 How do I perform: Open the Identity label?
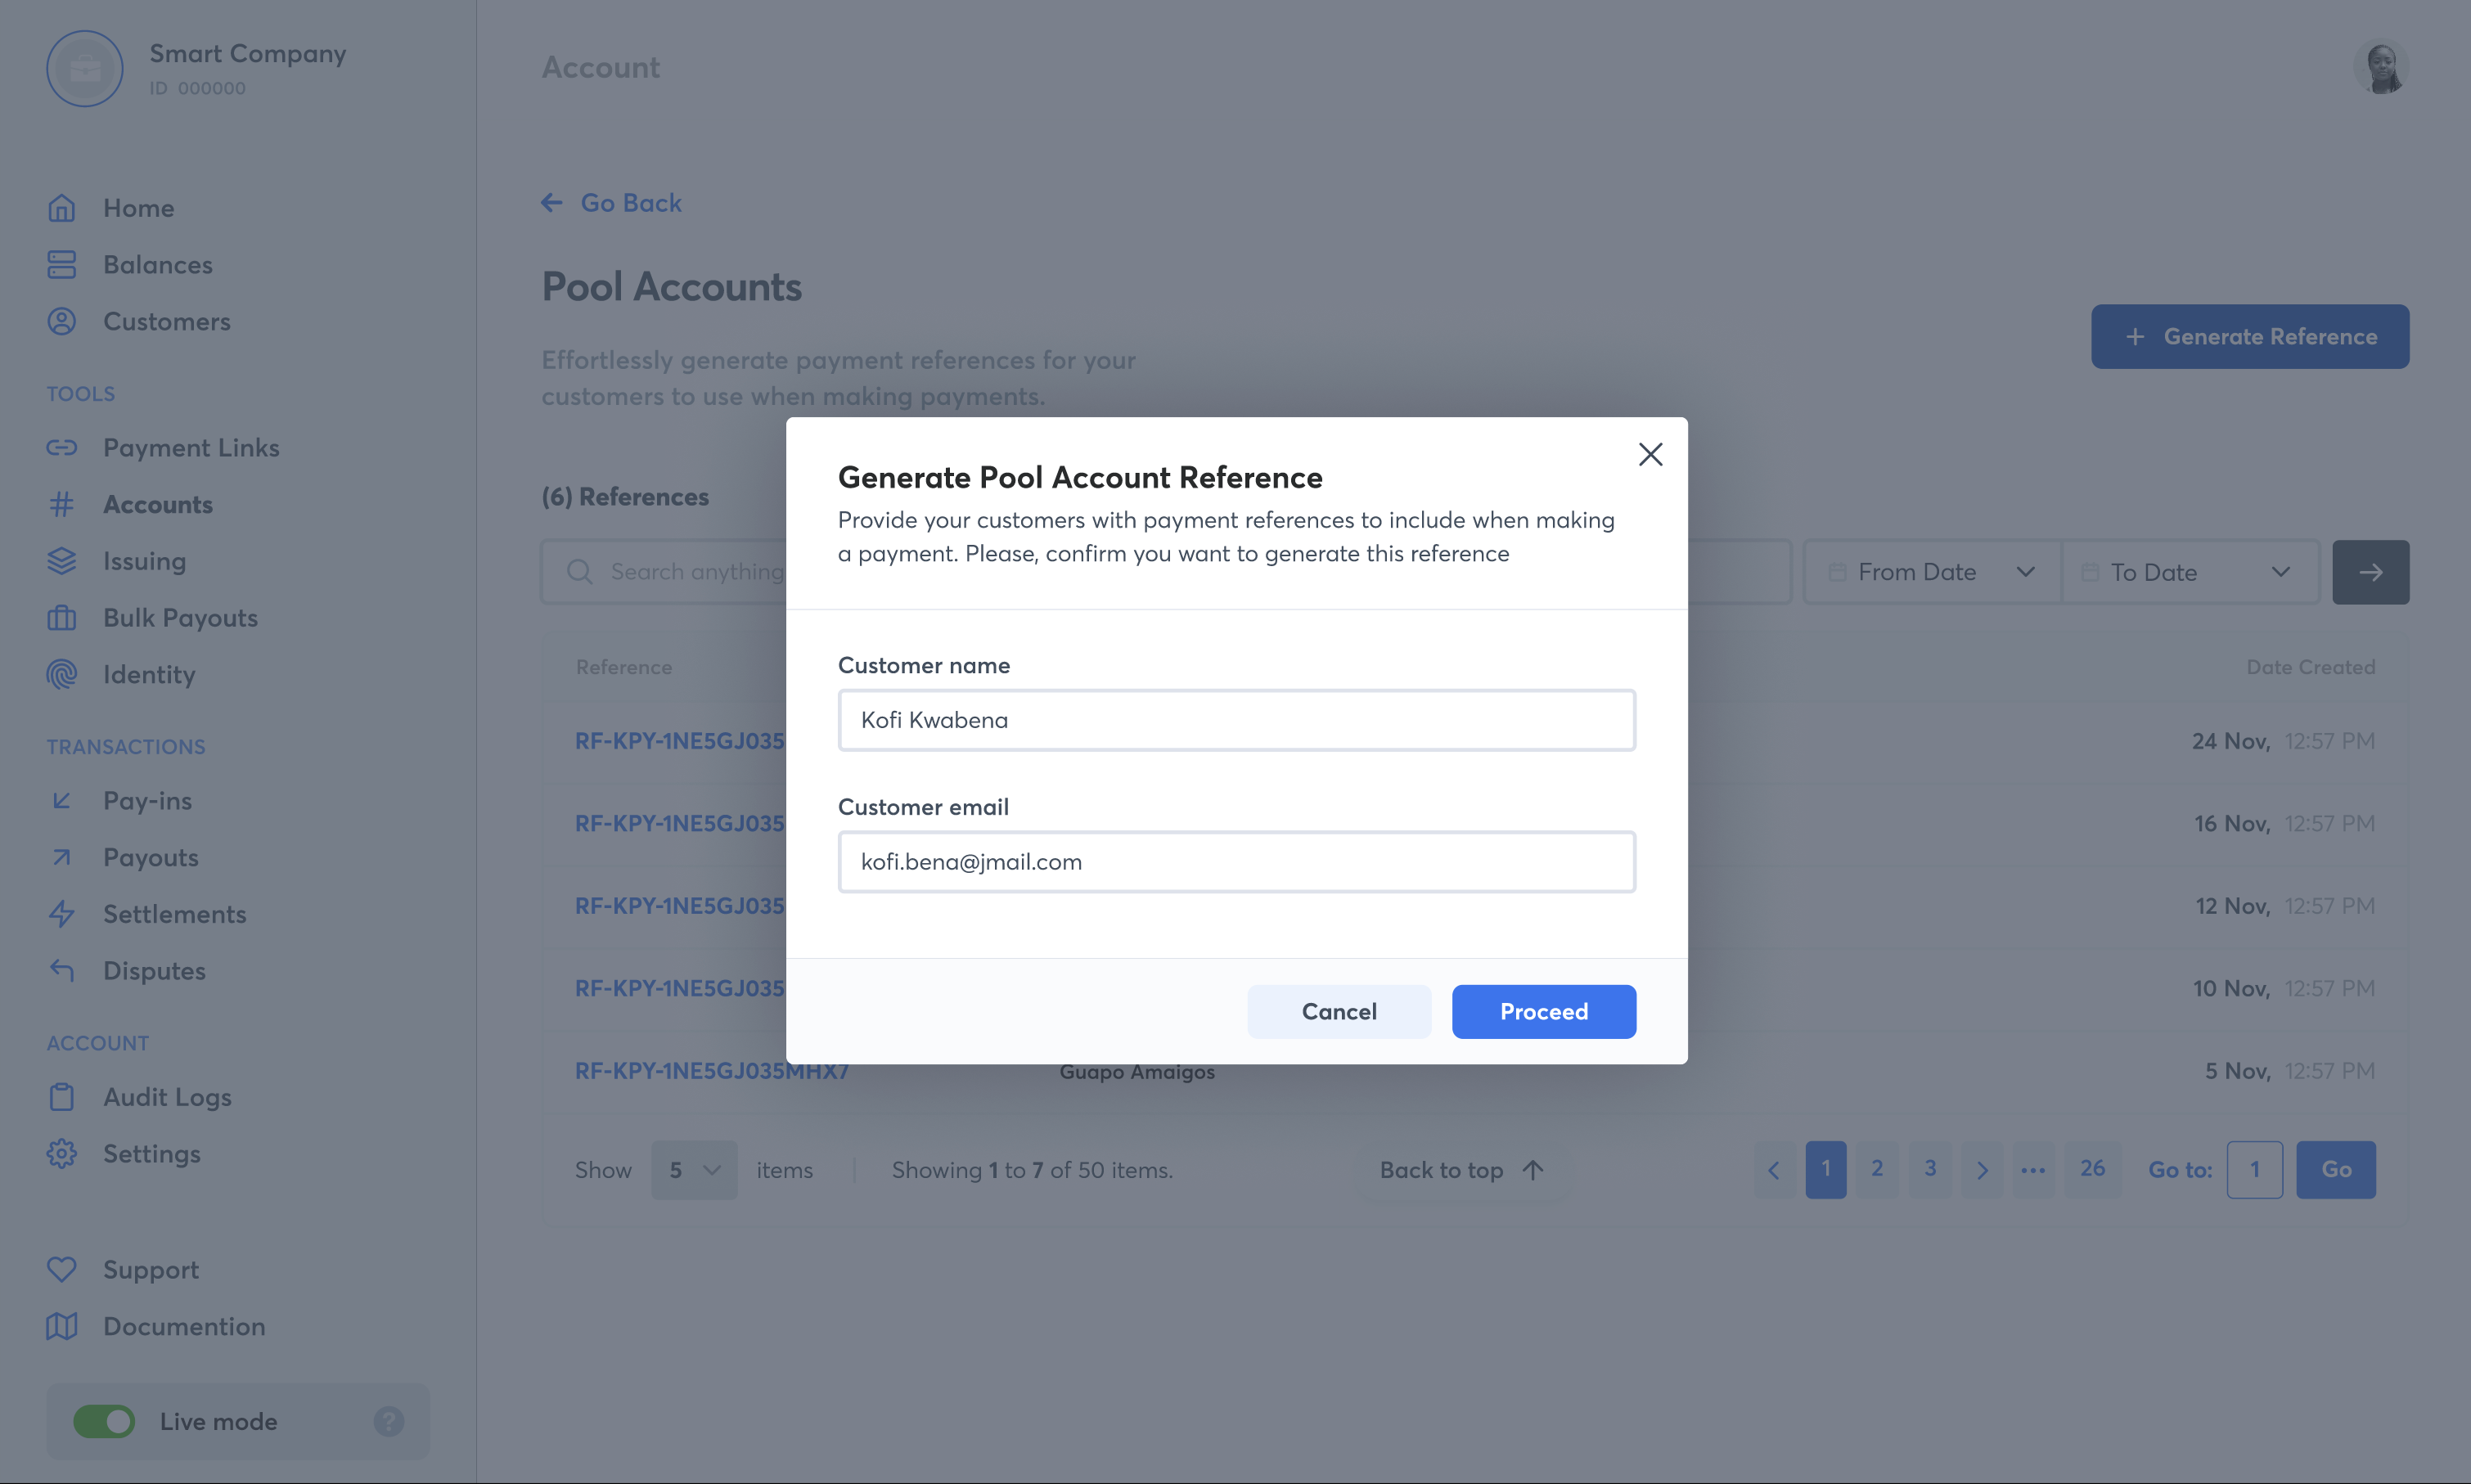click(x=149, y=675)
